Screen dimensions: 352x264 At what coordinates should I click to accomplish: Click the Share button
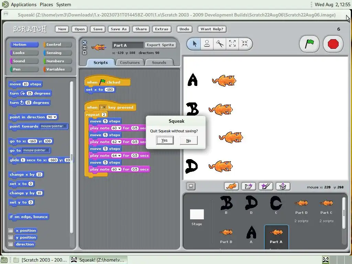click(x=141, y=29)
